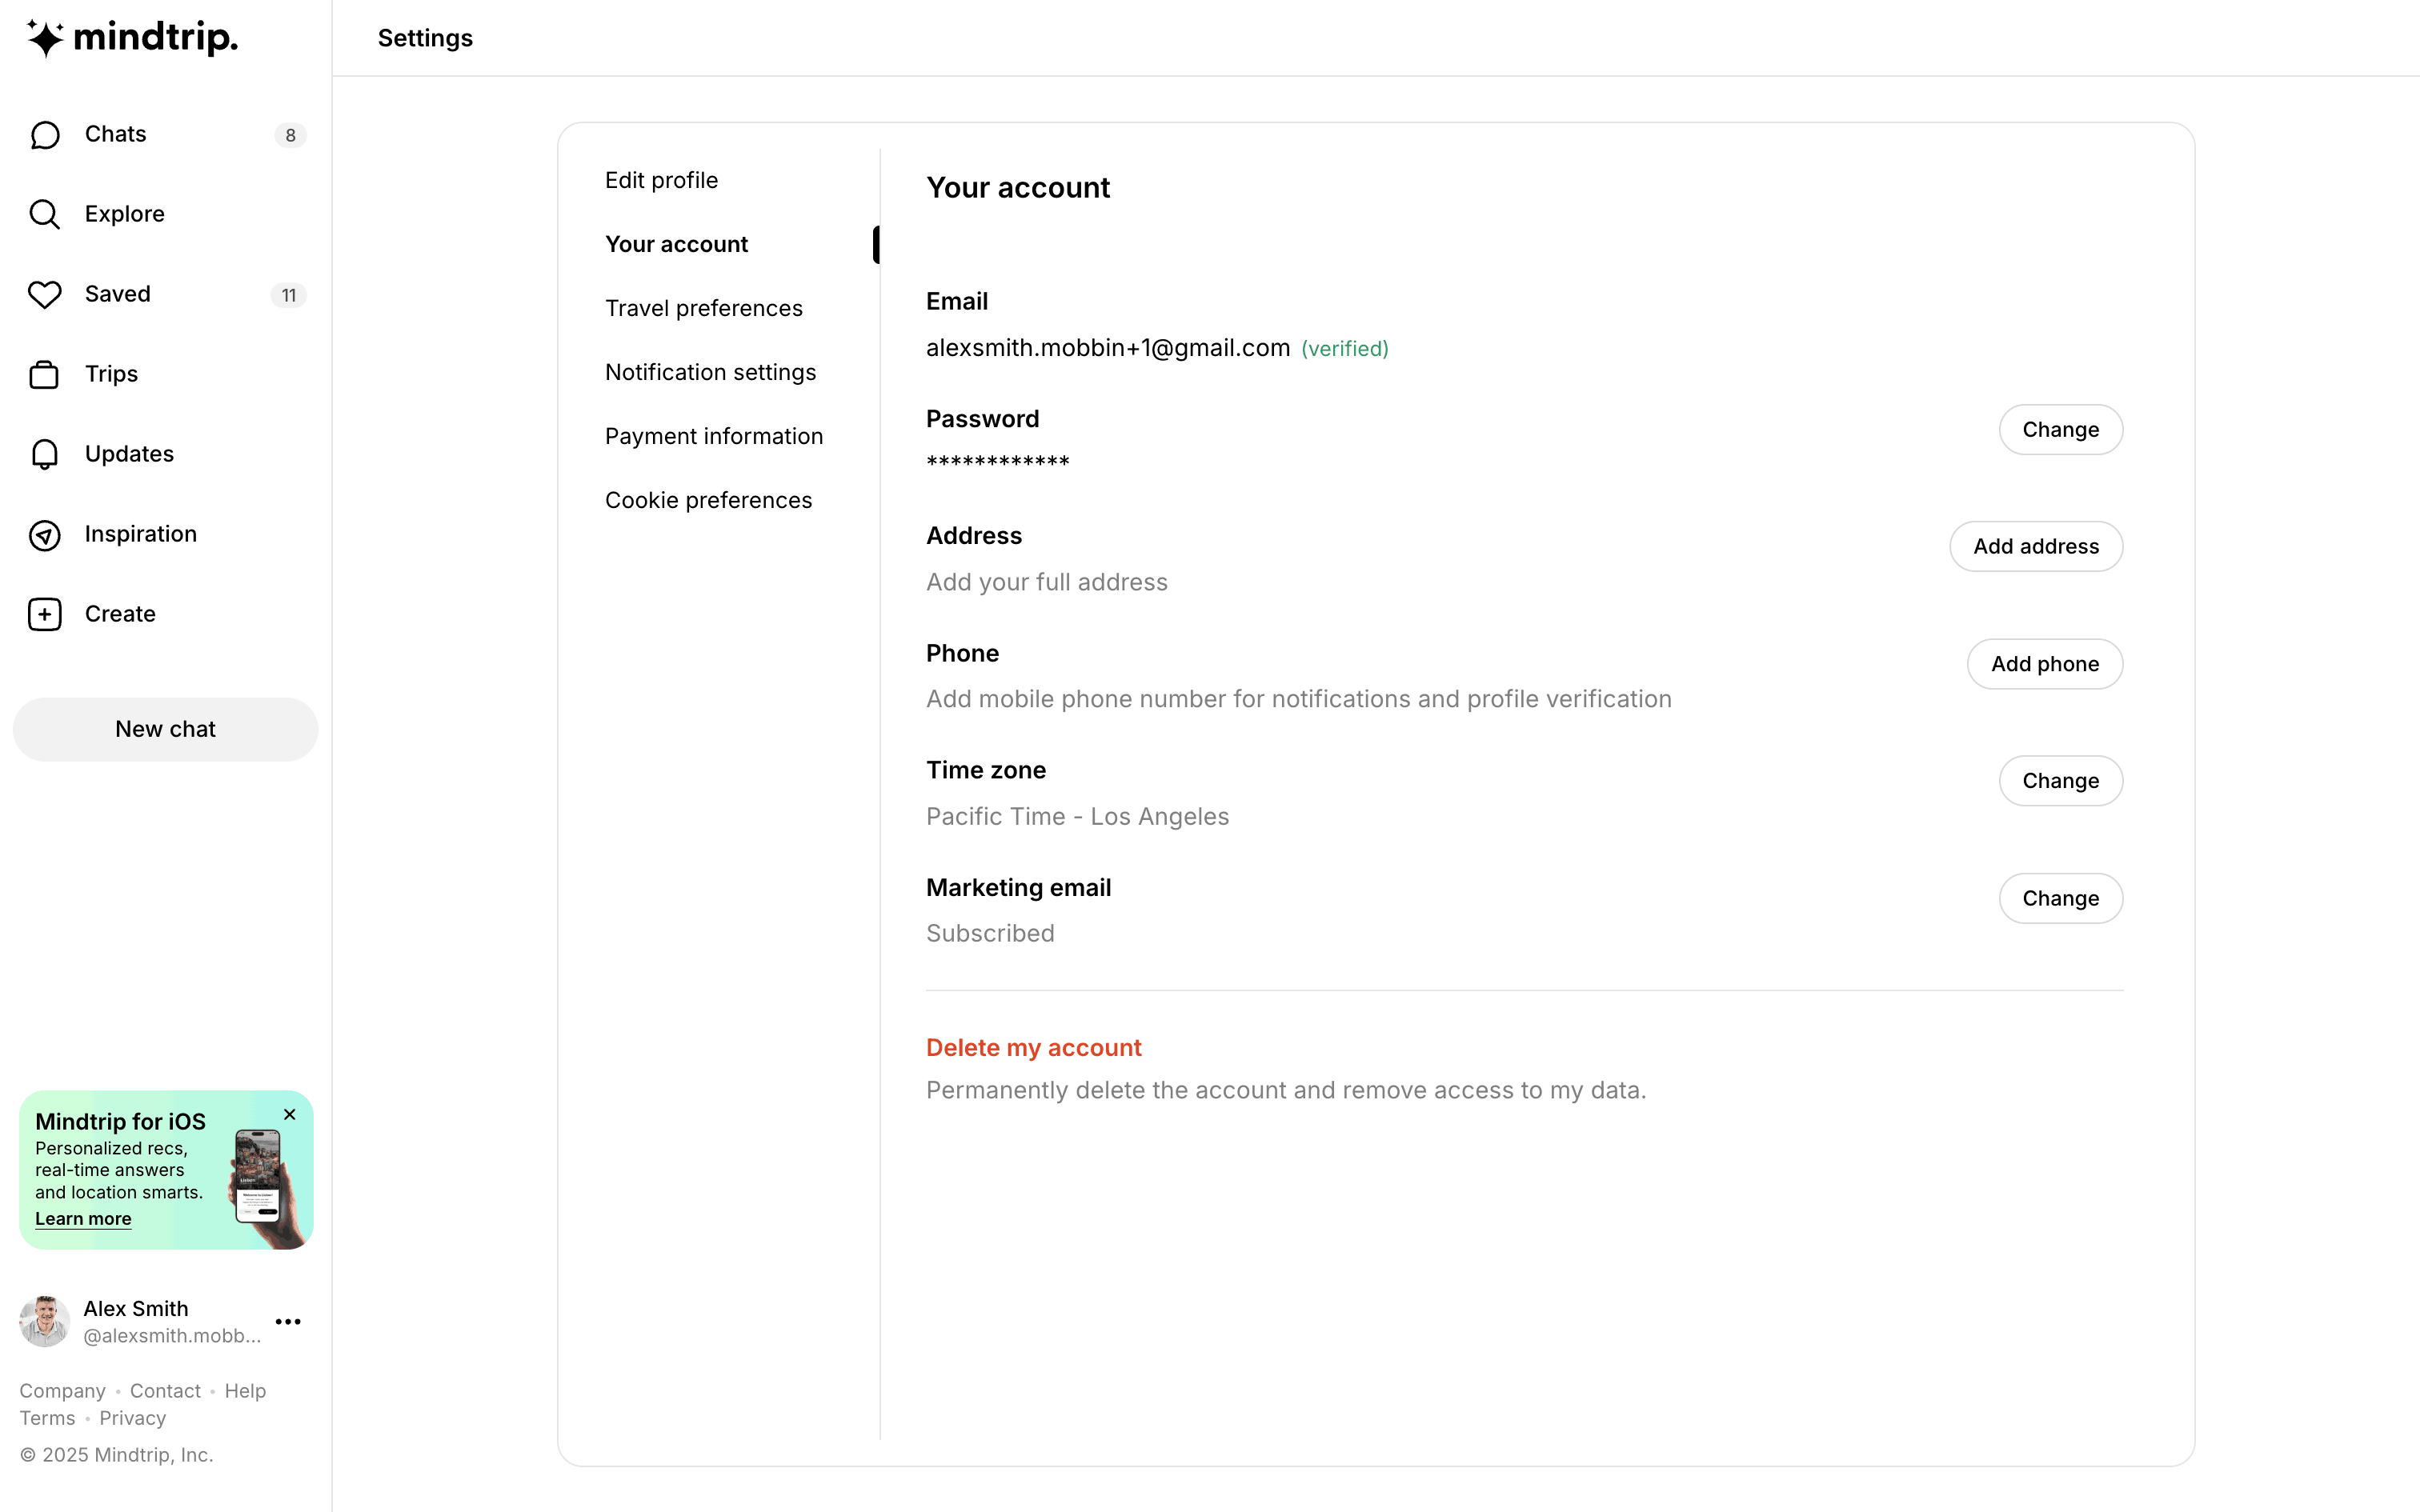The image size is (2420, 1512).
Task: Click Change button for Password
Action: pos(2060,429)
